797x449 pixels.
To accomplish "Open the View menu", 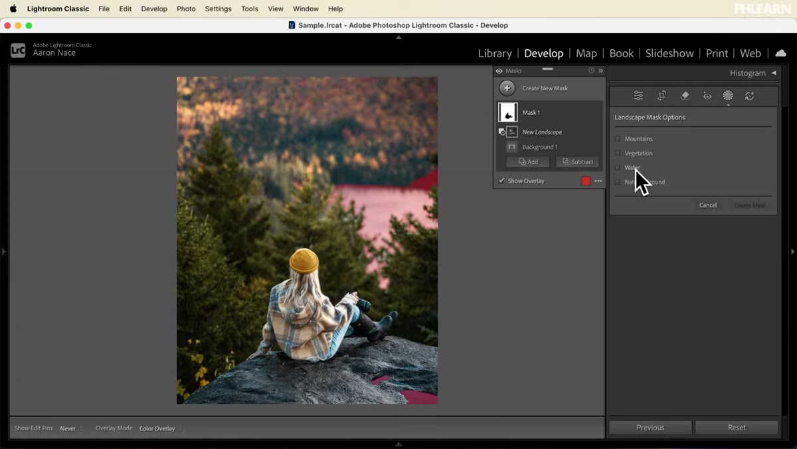I will tap(275, 9).
